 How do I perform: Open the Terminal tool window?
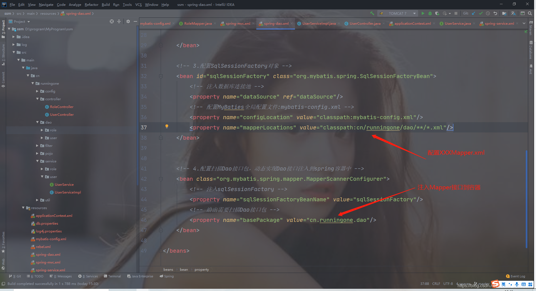[x=112, y=276]
